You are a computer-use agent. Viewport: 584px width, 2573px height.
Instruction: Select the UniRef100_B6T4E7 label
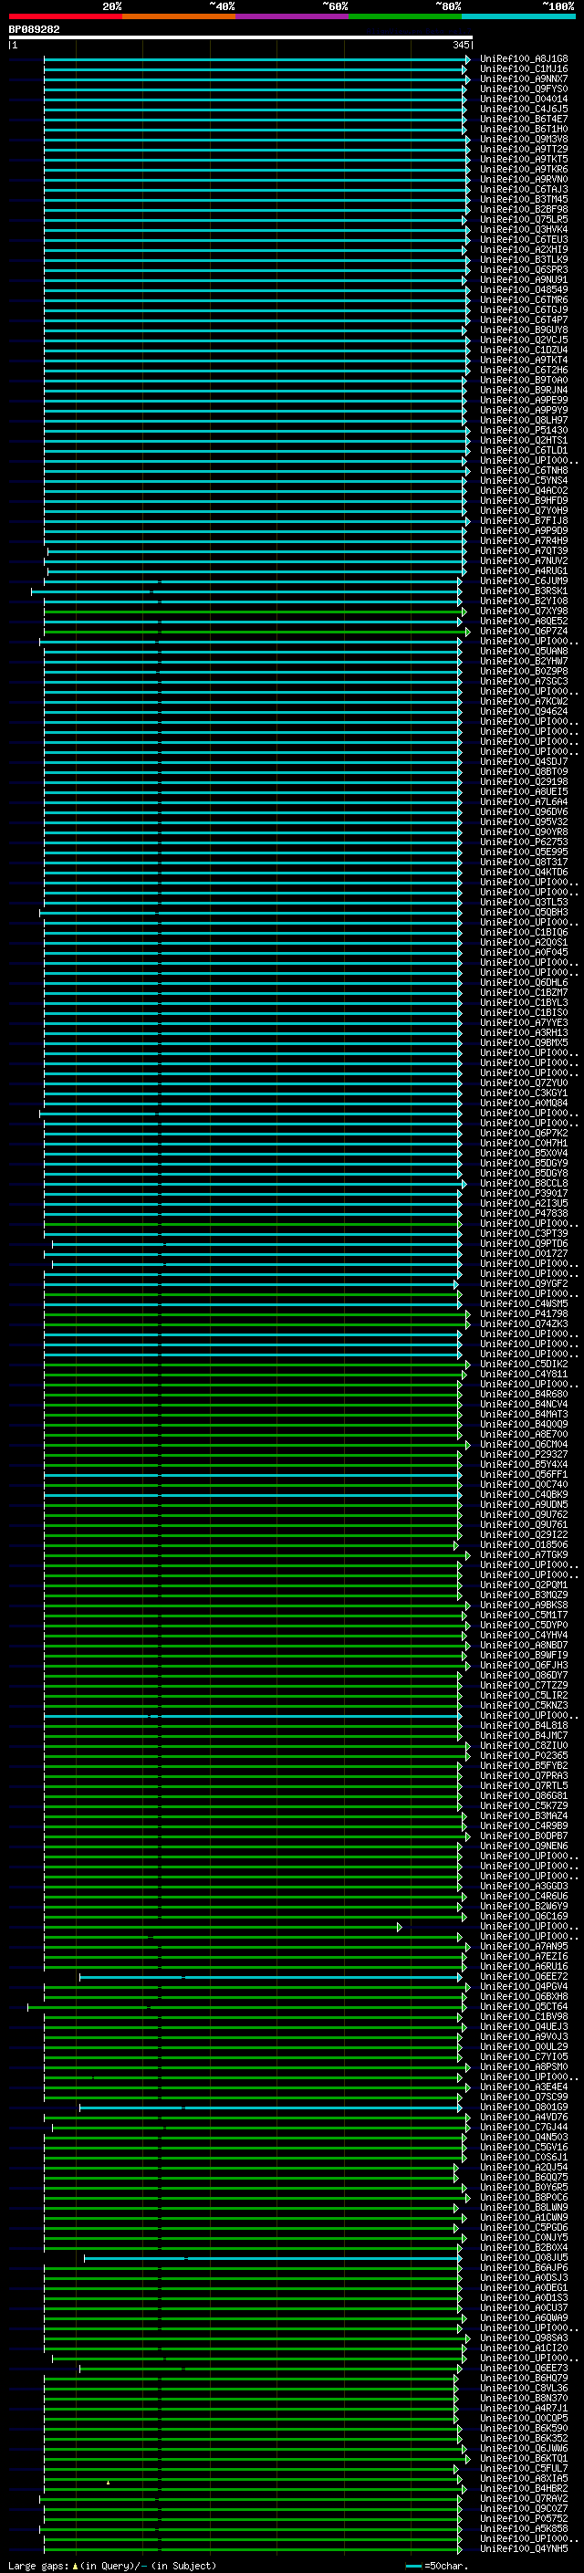point(524,119)
